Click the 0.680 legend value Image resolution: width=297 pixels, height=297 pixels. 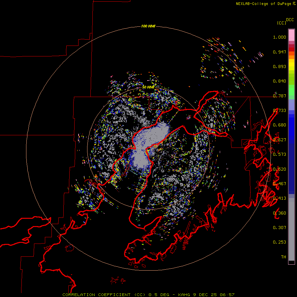coord(280,125)
